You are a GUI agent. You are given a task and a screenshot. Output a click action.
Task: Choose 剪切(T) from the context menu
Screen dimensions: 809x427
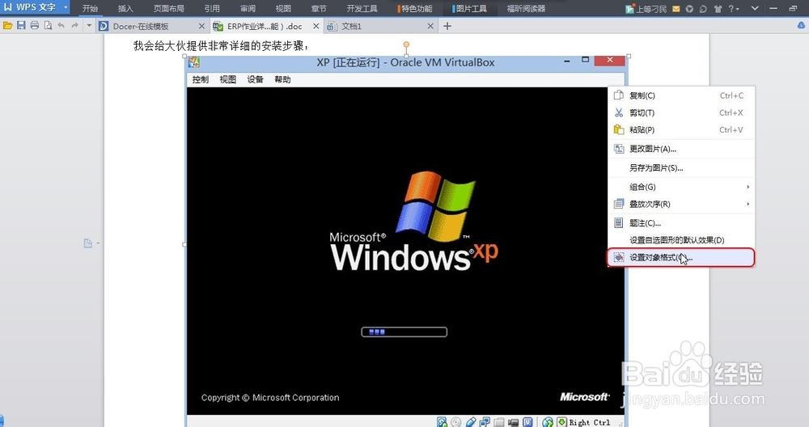pyautogui.click(x=680, y=112)
